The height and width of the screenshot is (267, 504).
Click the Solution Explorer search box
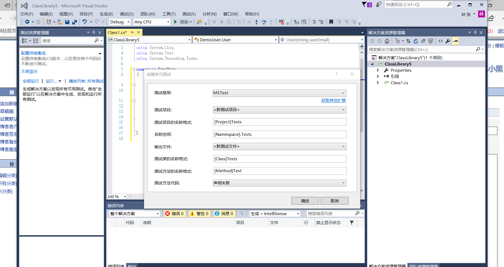[x=426, y=49]
